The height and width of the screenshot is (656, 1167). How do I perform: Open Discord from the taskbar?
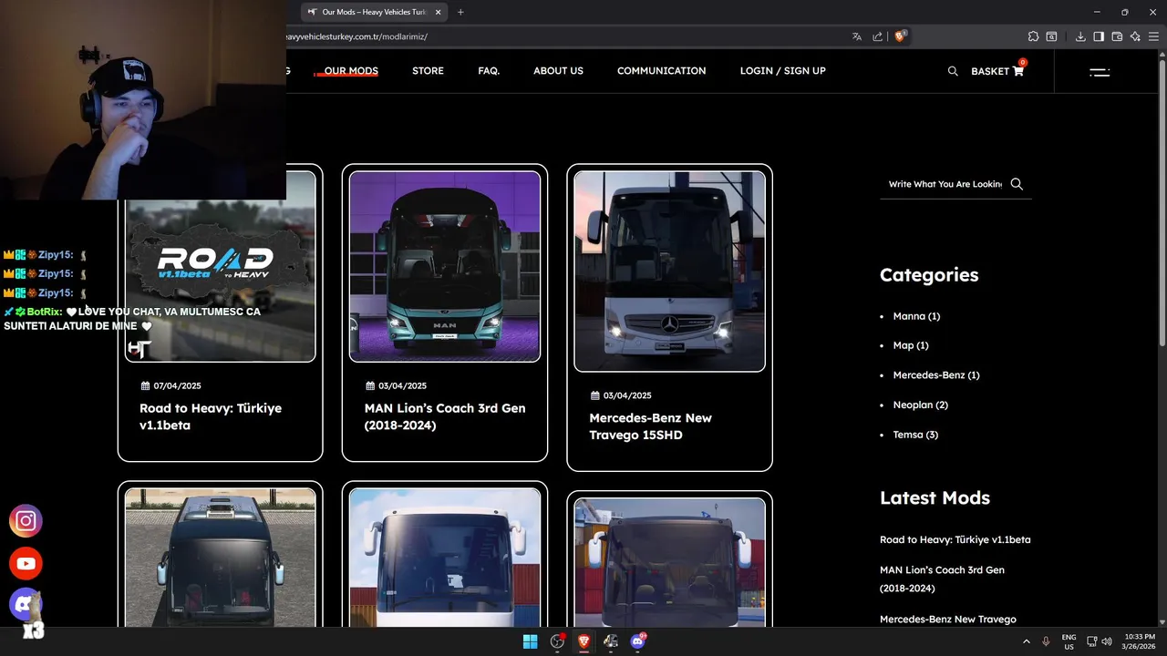637,641
